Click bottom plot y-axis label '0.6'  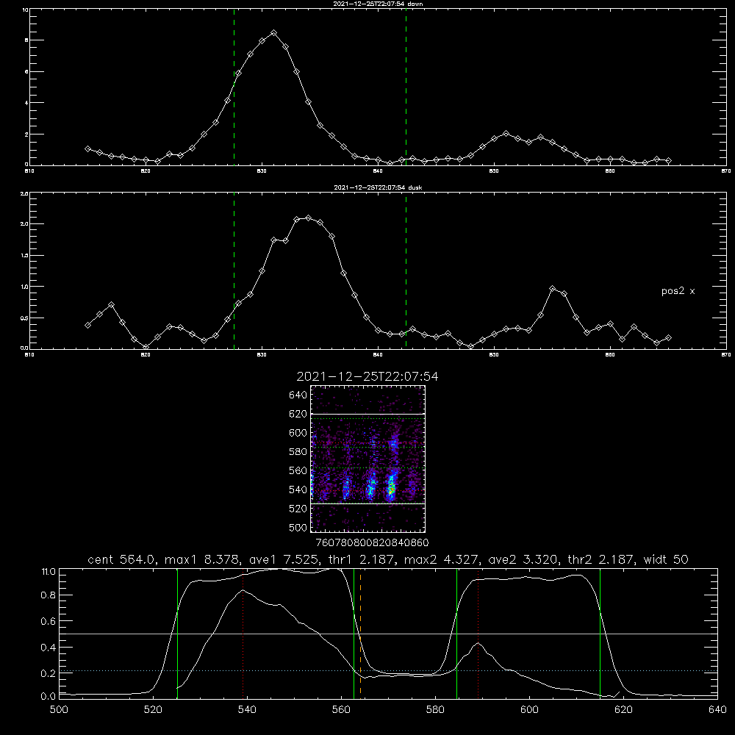tap(49, 621)
